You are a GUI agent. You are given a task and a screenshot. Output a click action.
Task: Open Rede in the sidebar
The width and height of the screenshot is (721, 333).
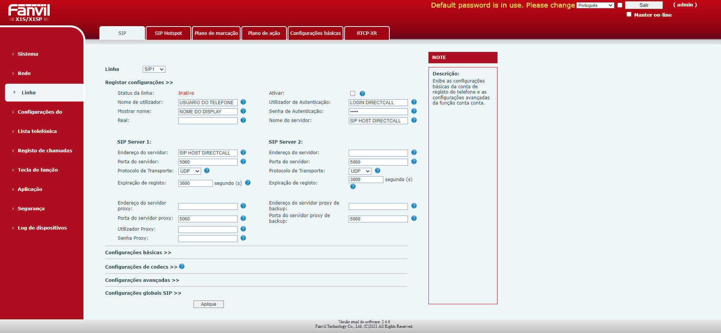(x=24, y=73)
